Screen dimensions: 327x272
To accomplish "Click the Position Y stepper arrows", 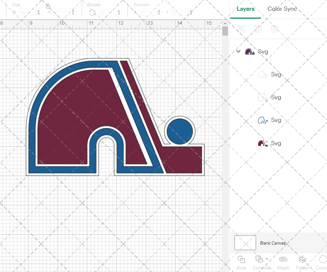I will coord(191,12).
